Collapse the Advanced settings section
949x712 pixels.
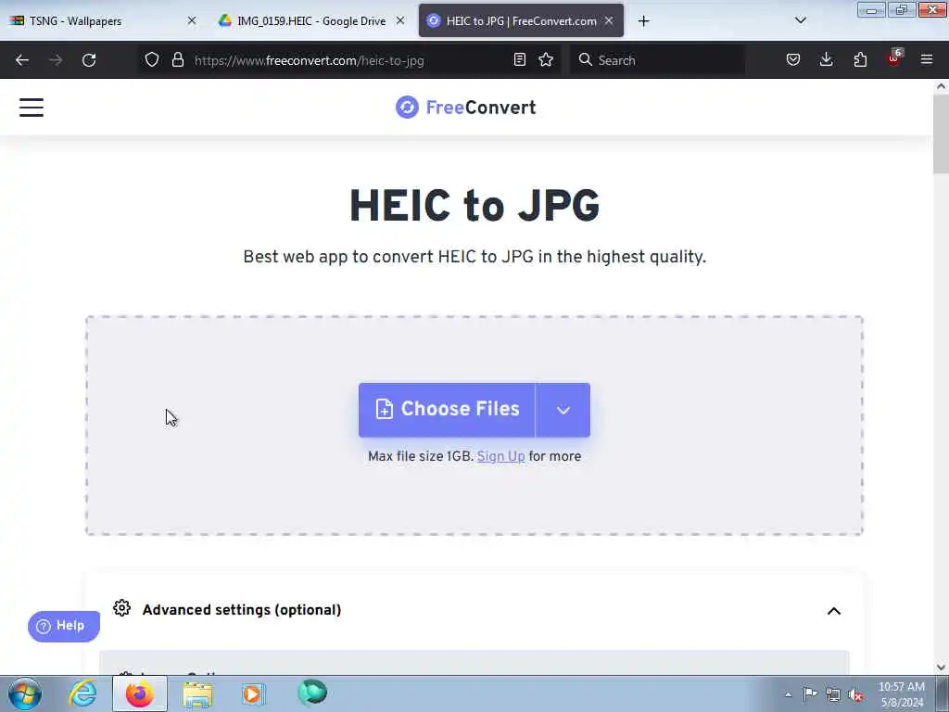(x=833, y=611)
